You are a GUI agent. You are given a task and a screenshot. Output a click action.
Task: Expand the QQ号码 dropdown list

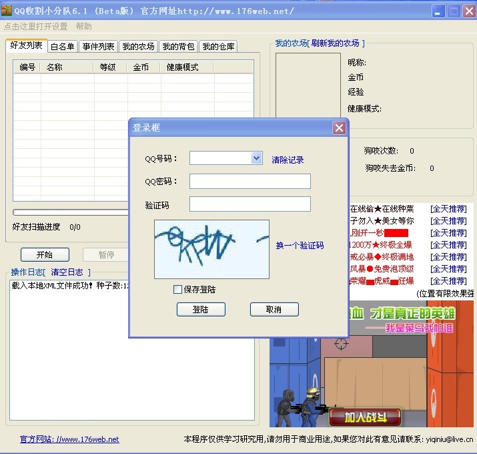(x=256, y=158)
